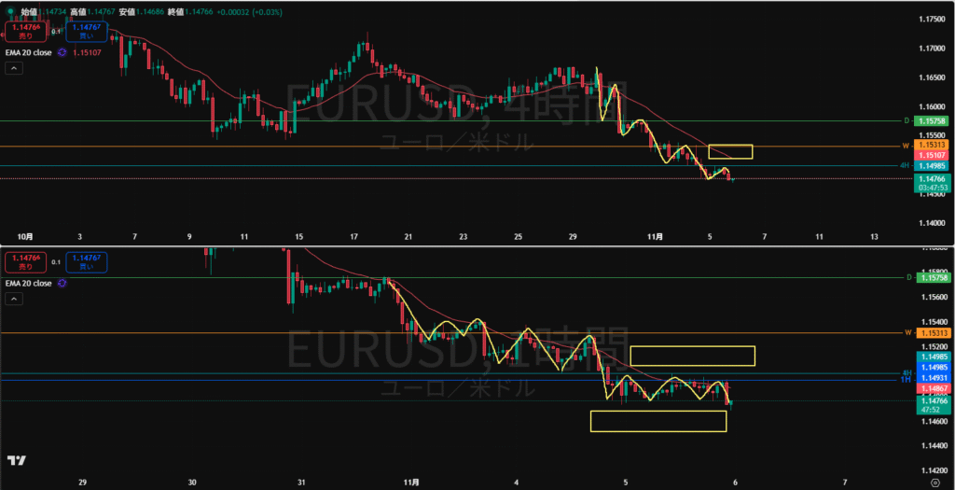Select the lower yellow rectangle in the 1-hour chart
Image resolution: width=955 pixels, height=490 pixels.
click(658, 421)
